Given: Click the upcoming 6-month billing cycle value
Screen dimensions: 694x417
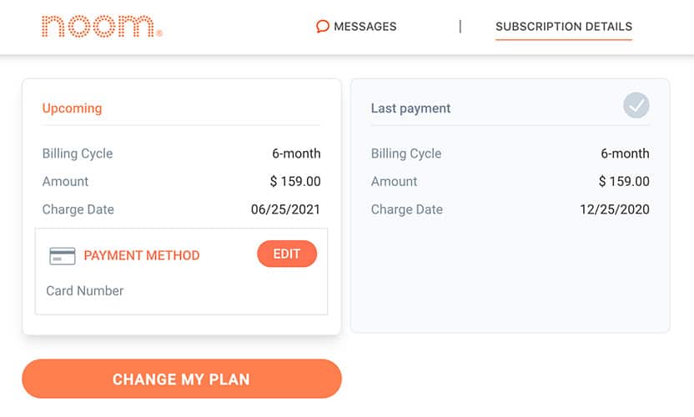Looking at the screenshot, I should [x=296, y=153].
